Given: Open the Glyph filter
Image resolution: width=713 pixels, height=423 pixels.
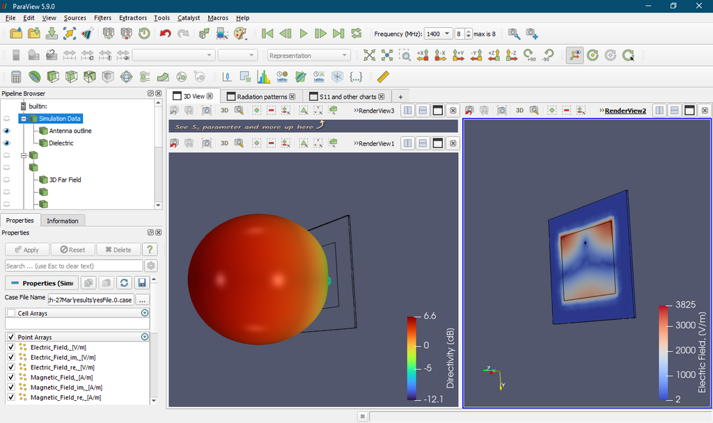Looking at the screenshot, I should 126,77.
